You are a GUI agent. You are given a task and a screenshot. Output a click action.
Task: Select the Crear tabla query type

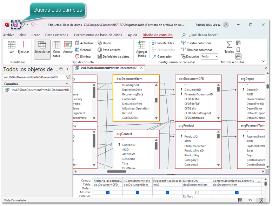point(57,49)
